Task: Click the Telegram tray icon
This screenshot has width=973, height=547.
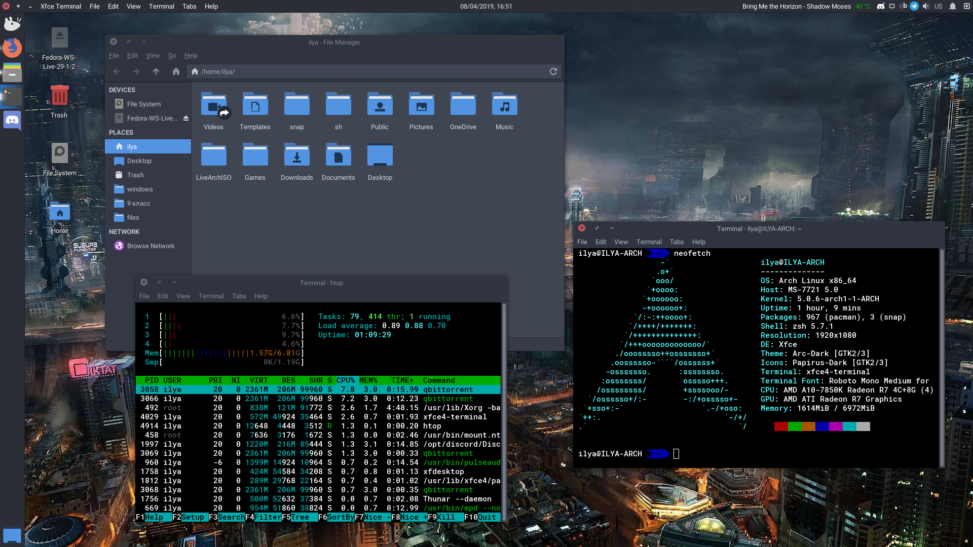Action: (914, 6)
